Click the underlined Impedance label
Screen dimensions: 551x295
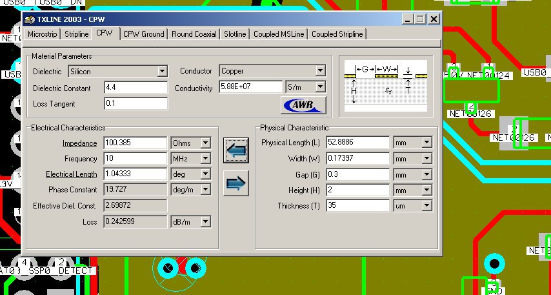point(79,143)
